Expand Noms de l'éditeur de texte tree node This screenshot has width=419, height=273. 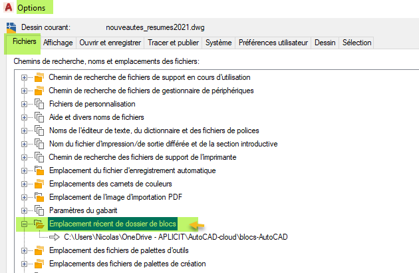coord(25,131)
